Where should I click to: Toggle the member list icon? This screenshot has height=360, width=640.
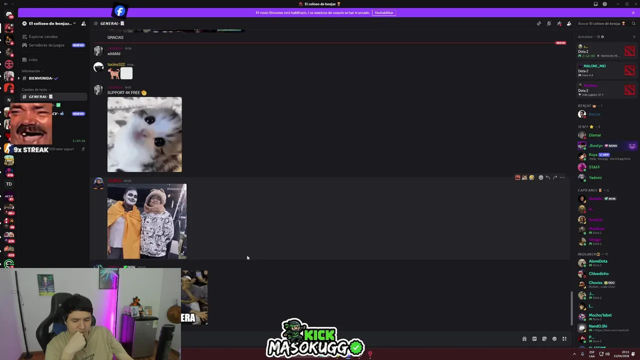coord(569,23)
